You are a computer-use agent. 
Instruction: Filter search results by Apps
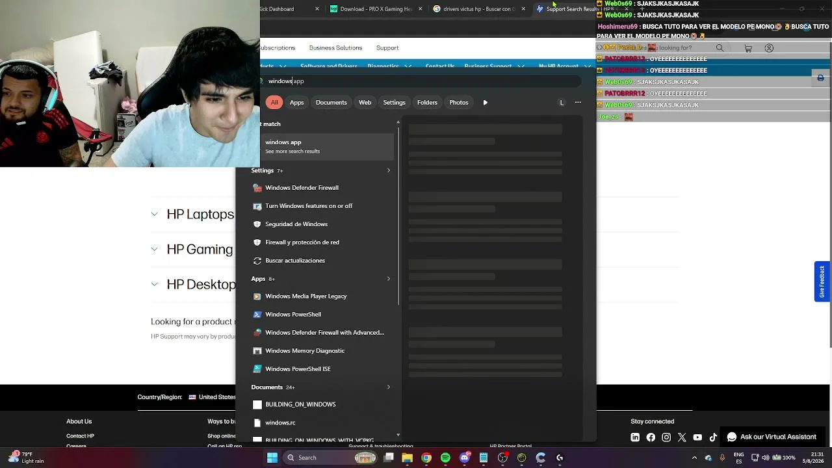[x=297, y=103]
